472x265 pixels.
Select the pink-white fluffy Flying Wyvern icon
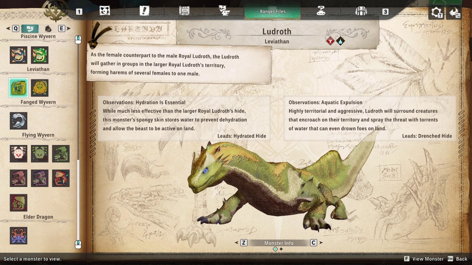click(x=18, y=153)
